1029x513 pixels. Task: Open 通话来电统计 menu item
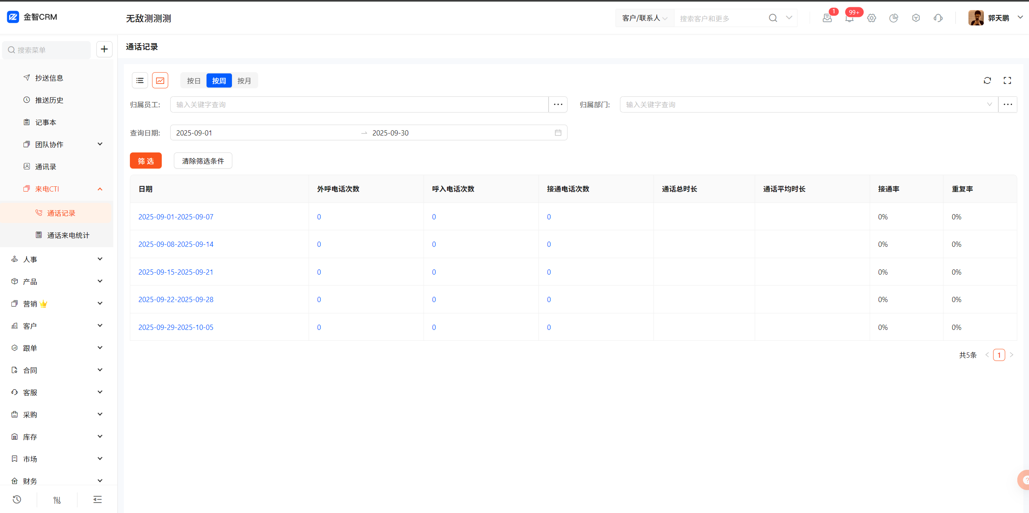click(68, 235)
